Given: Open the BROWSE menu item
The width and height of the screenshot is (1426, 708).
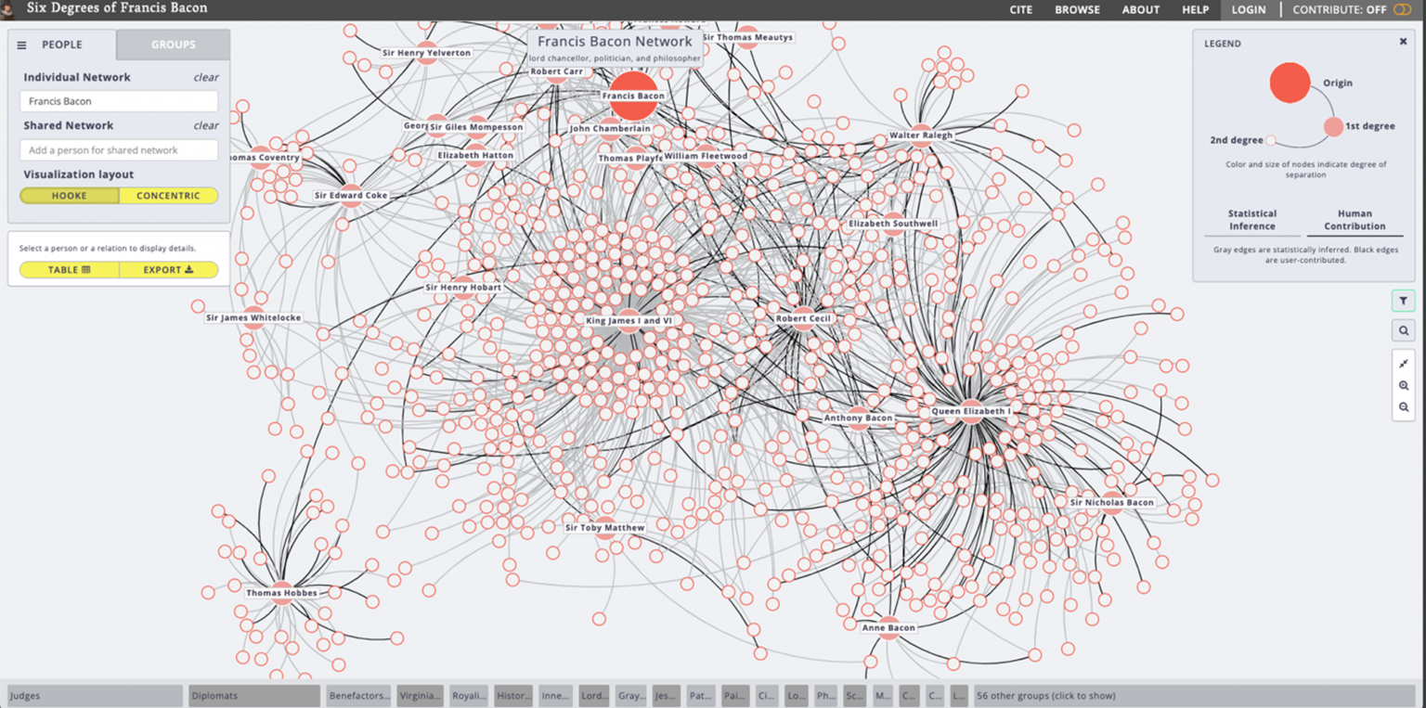Looking at the screenshot, I should [x=1077, y=10].
